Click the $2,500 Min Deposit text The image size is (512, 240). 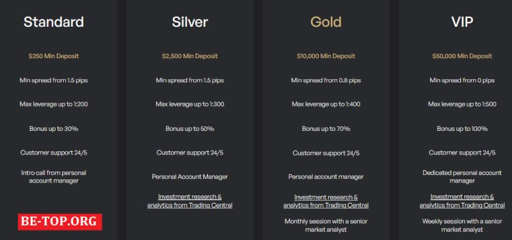pyautogui.click(x=189, y=56)
